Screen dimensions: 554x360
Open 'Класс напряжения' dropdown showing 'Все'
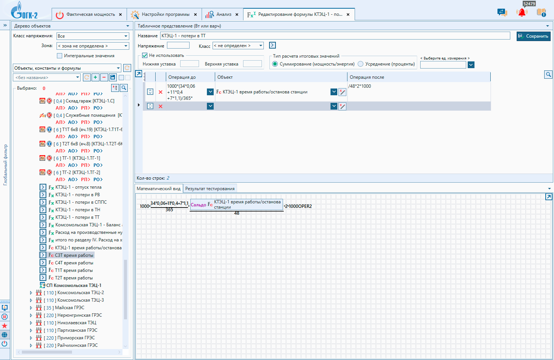93,36
